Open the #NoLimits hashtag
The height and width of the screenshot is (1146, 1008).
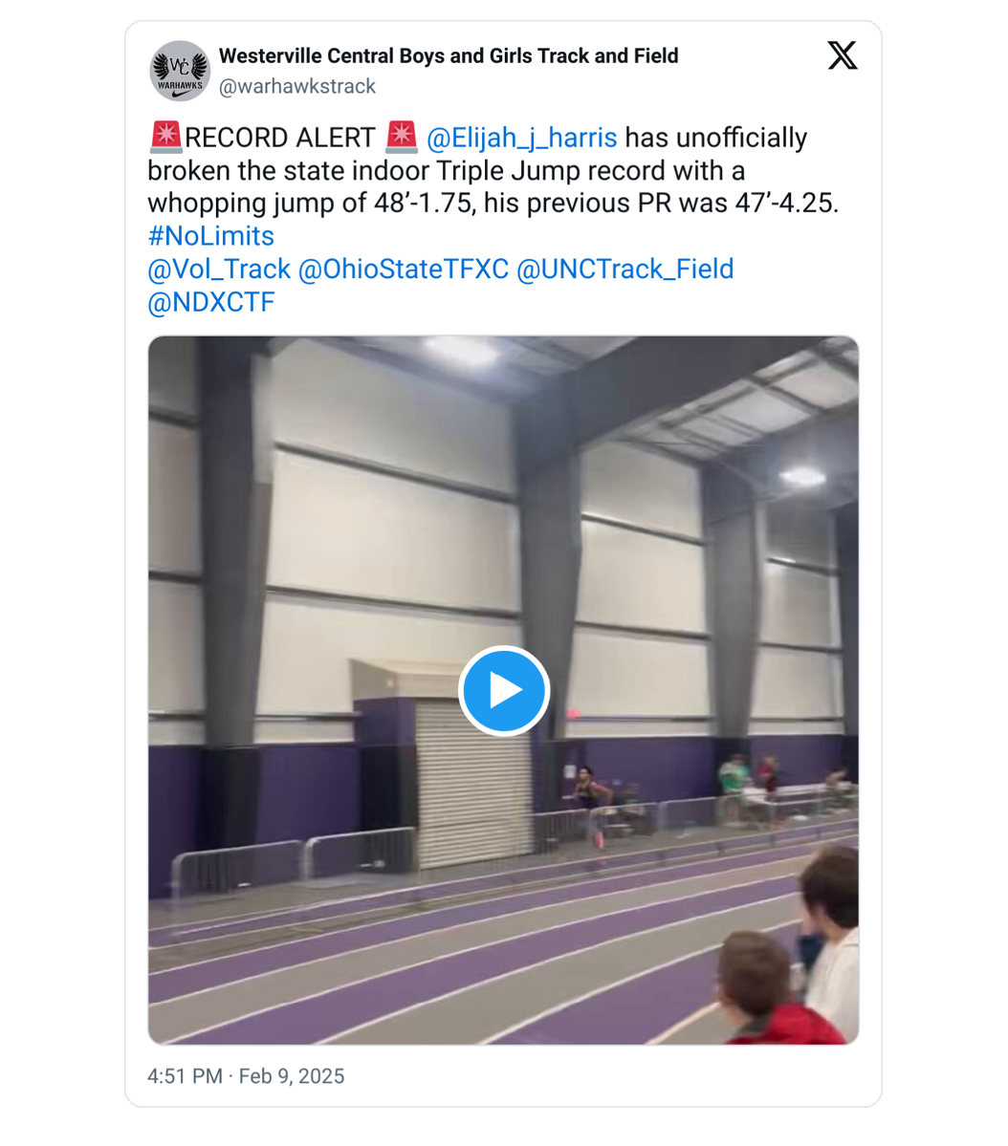tap(210, 236)
